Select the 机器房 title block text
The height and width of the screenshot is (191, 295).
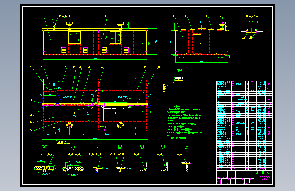263,173
